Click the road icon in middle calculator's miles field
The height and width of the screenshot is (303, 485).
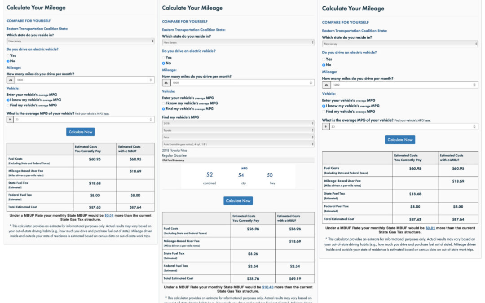tap(166, 83)
